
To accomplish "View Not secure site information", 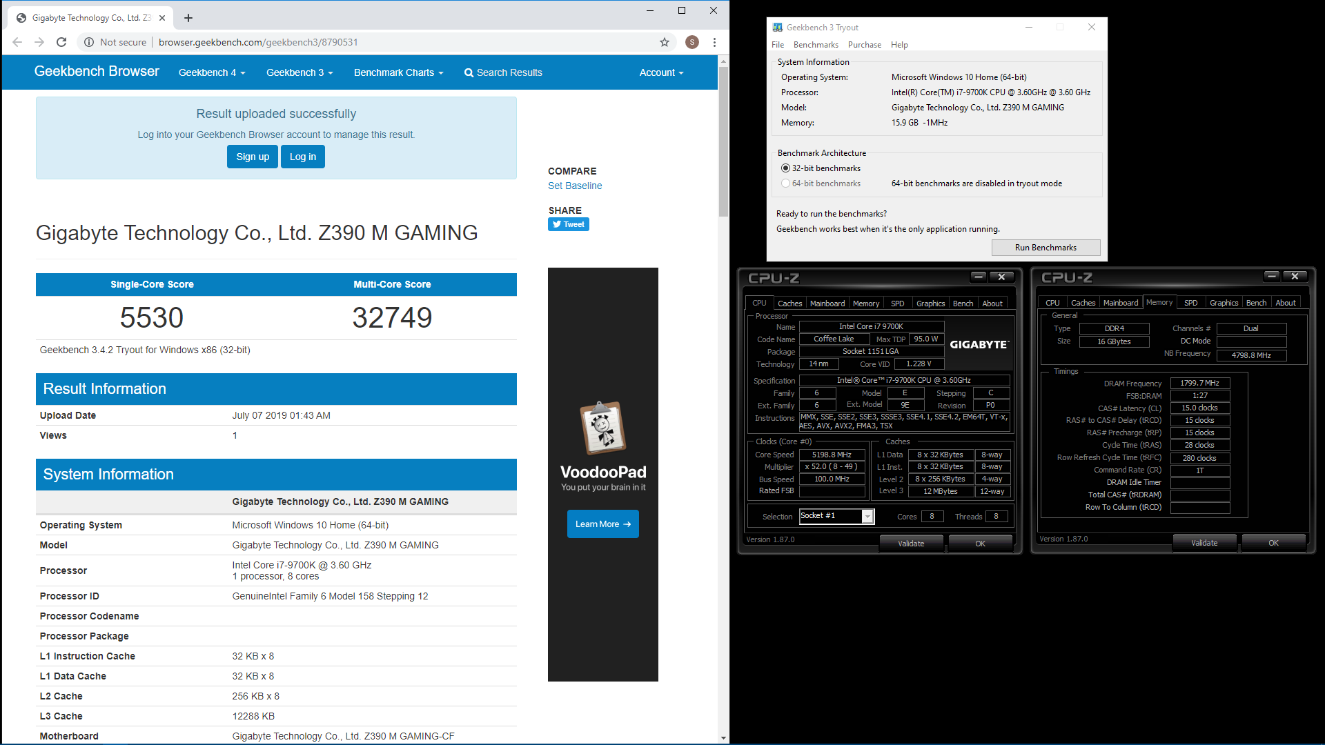I will tap(115, 42).
